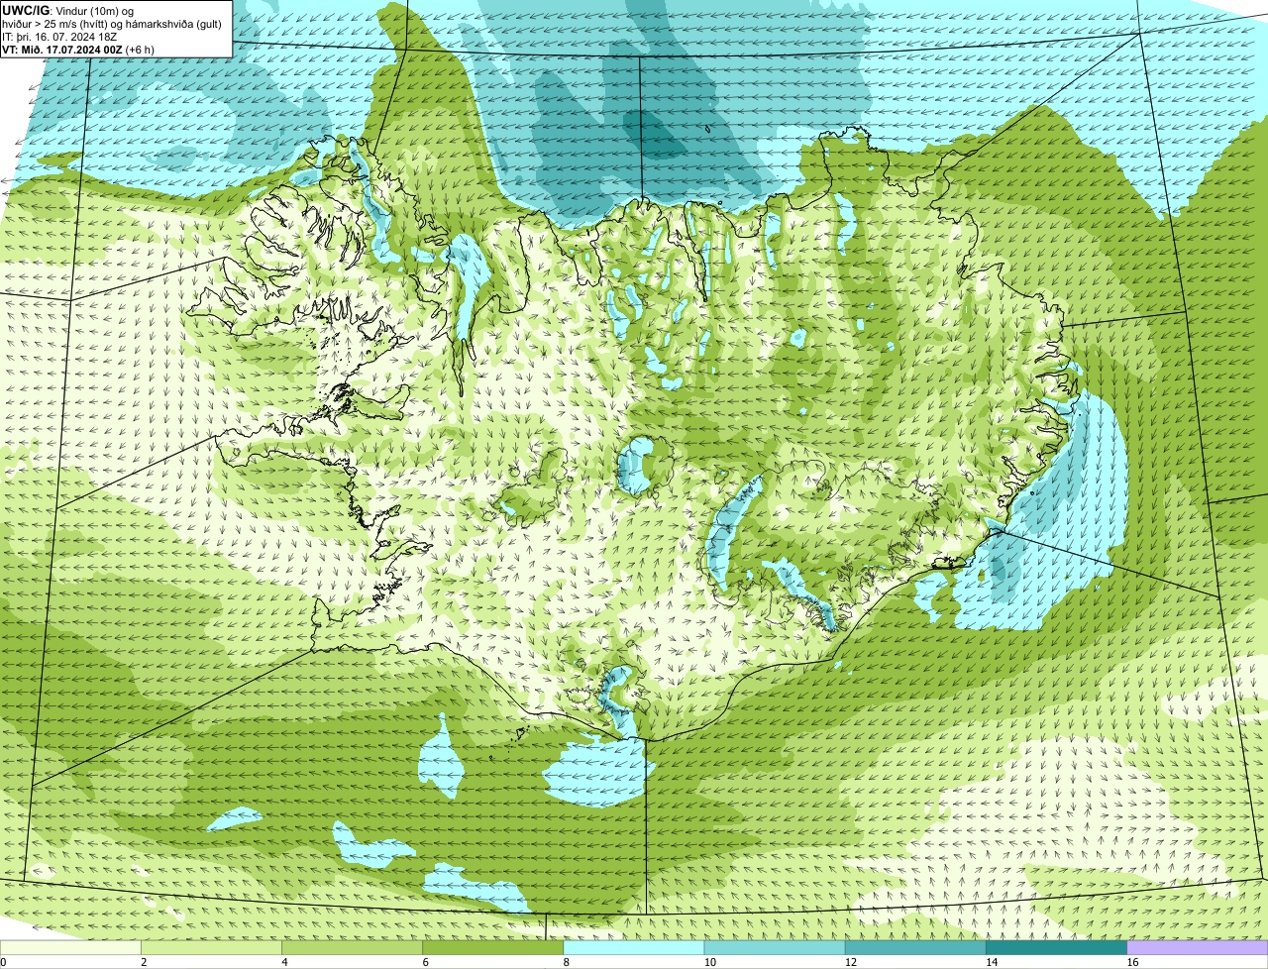The width and height of the screenshot is (1268, 969).
Task: Click the colorbar label "16"
Action: pos(1132,962)
